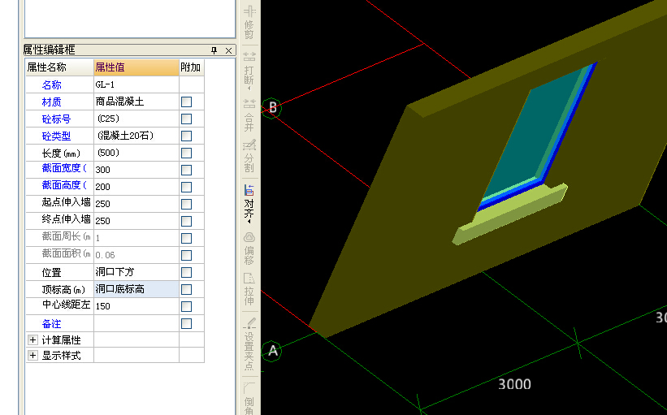Viewport: 667px width, 415px height.
Task: Toggle 附加 checkbox for 备注 row
Action: pos(186,323)
